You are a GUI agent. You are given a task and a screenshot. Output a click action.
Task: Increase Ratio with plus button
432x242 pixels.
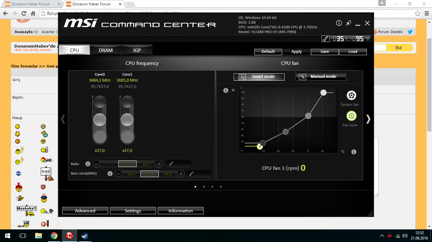click(x=159, y=164)
